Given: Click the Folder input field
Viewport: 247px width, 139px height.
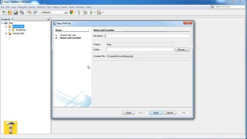Looking at the screenshot, I should 140,50.
